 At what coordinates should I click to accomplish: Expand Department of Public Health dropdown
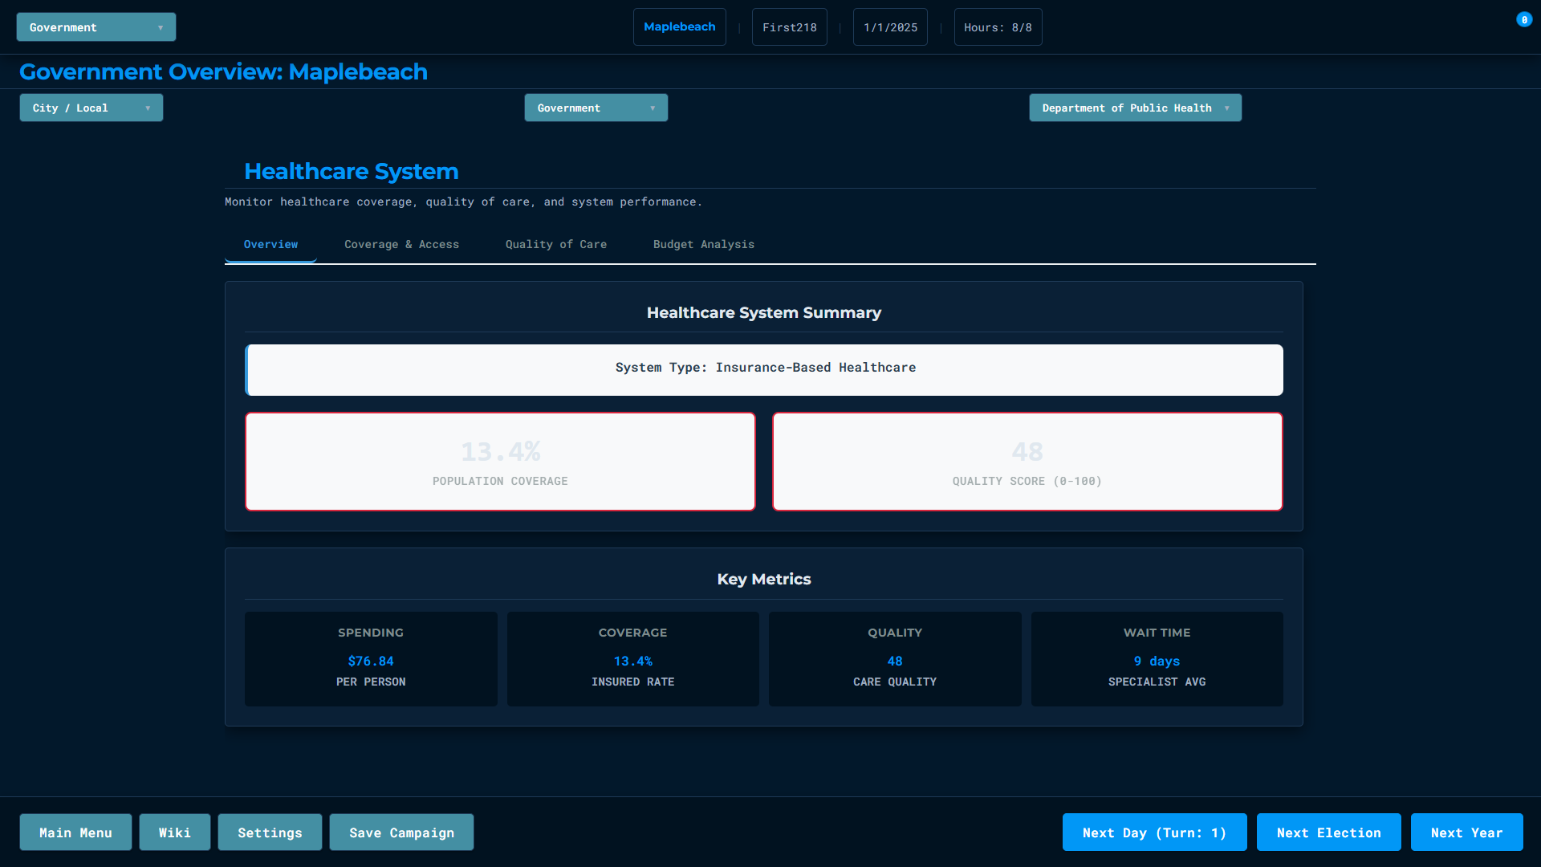click(x=1134, y=108)
